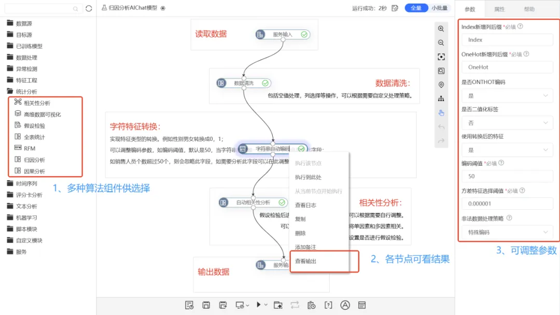Viewport: 560px width, 315px height.
Task: Click the loop arrows toolbar icon
Action: point(295,305)
